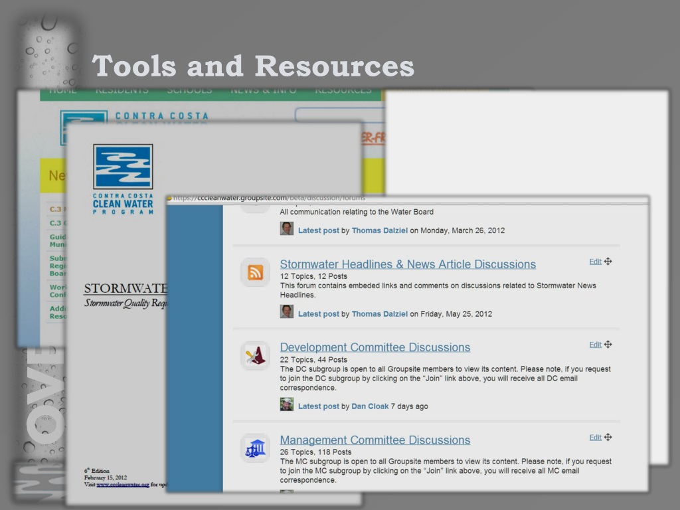
Task: Click the www.cccleanwater.org link in the document
Action: [123, 484]
